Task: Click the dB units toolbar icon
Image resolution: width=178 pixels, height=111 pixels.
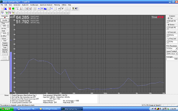Action: pos(62,9)
